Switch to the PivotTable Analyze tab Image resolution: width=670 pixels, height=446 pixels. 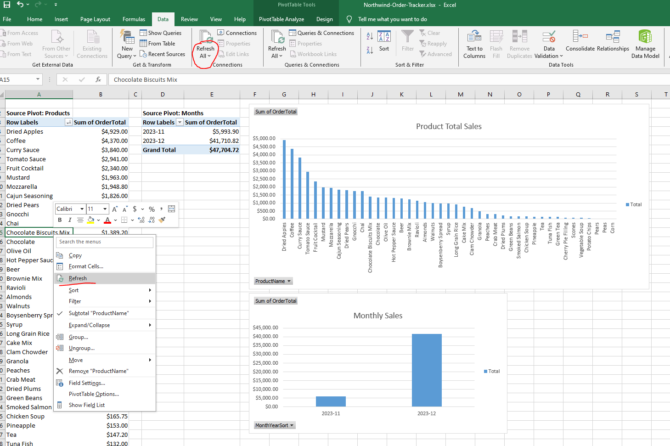282,19
